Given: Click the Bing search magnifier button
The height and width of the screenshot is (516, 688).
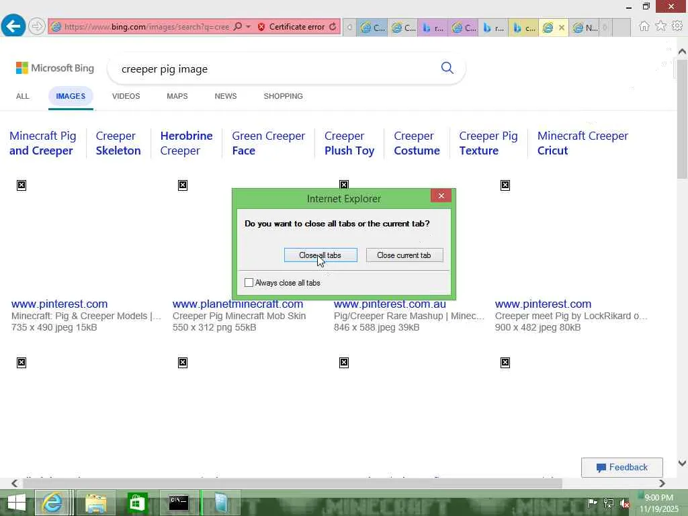Looking at the screenshot, I should coord(447,68).
